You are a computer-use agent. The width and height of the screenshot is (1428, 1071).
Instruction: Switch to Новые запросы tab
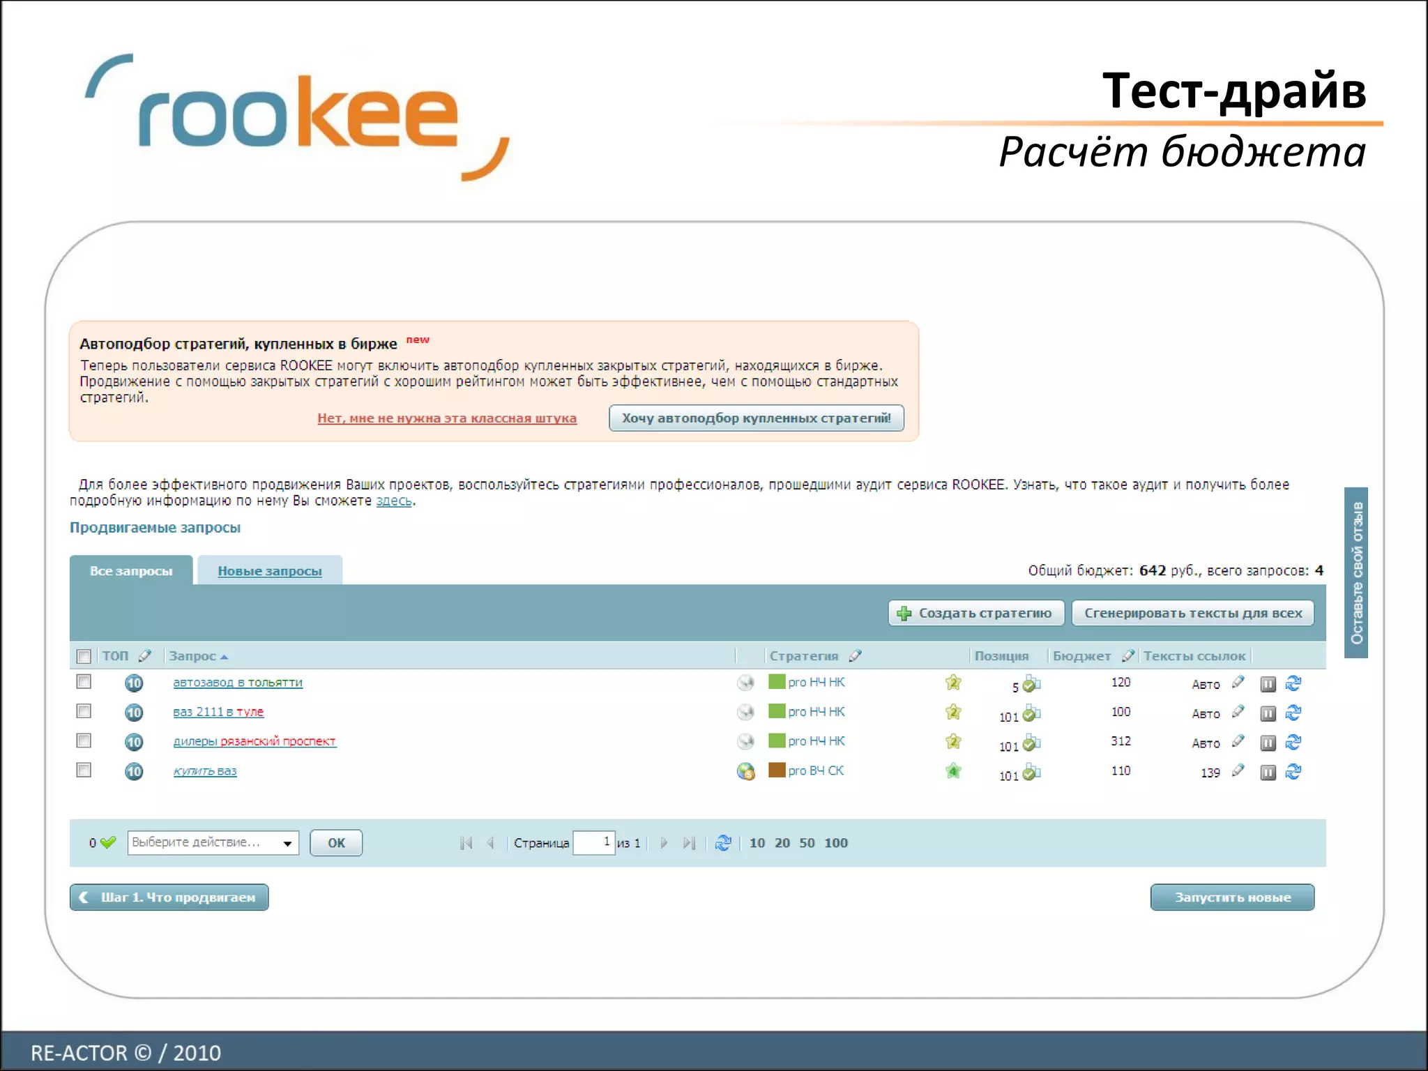[270, 571]
